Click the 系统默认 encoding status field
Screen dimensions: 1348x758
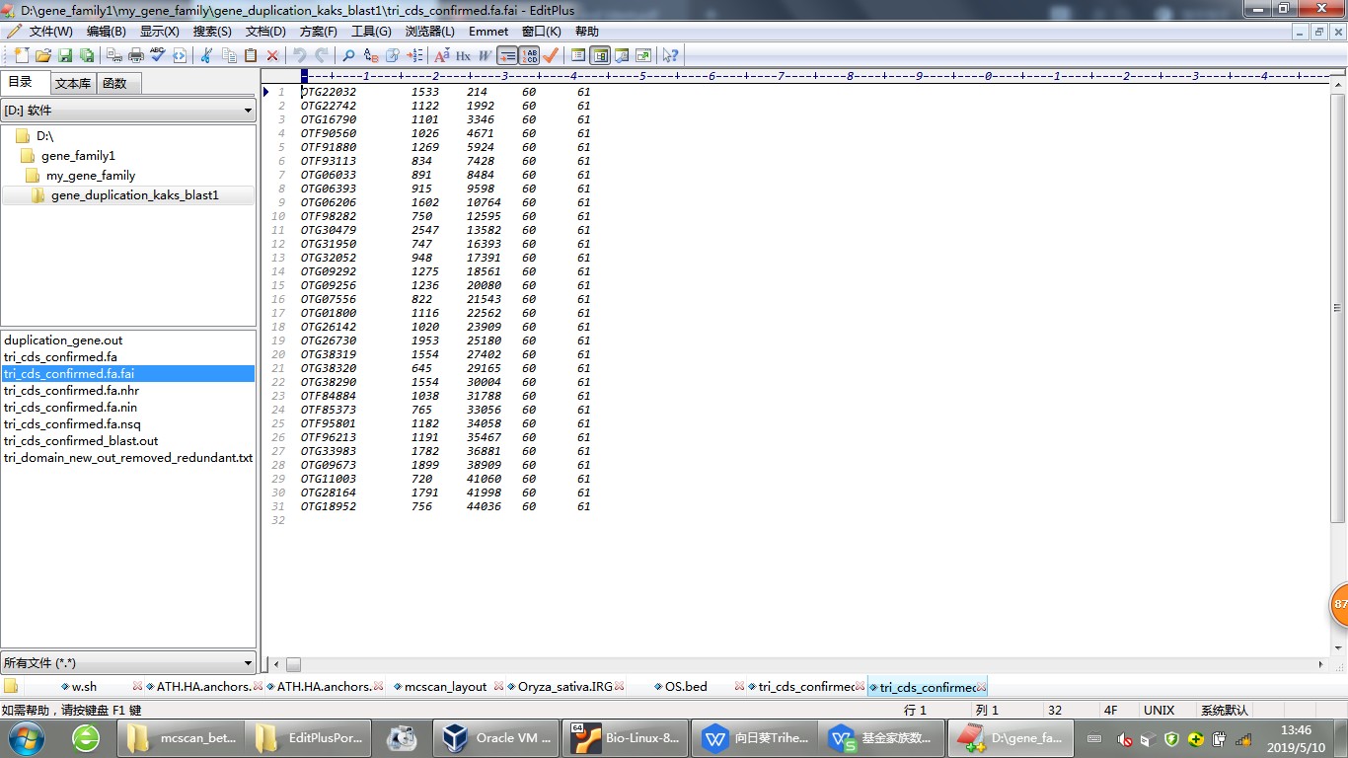[1225, 710]
